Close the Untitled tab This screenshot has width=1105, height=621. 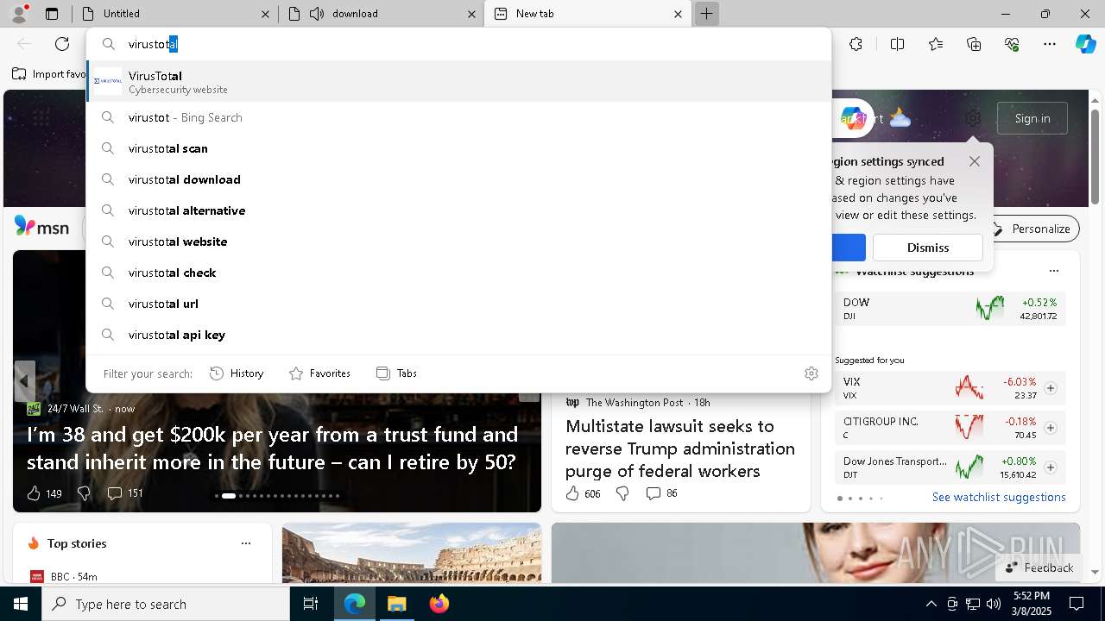265,14
